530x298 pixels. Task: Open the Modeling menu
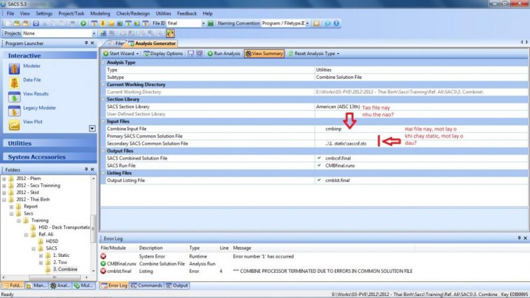(100, 13)
